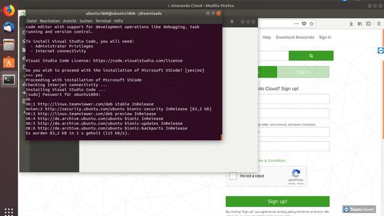
Task: Open the Datei menu in the terminal
Action: [32, 21]
